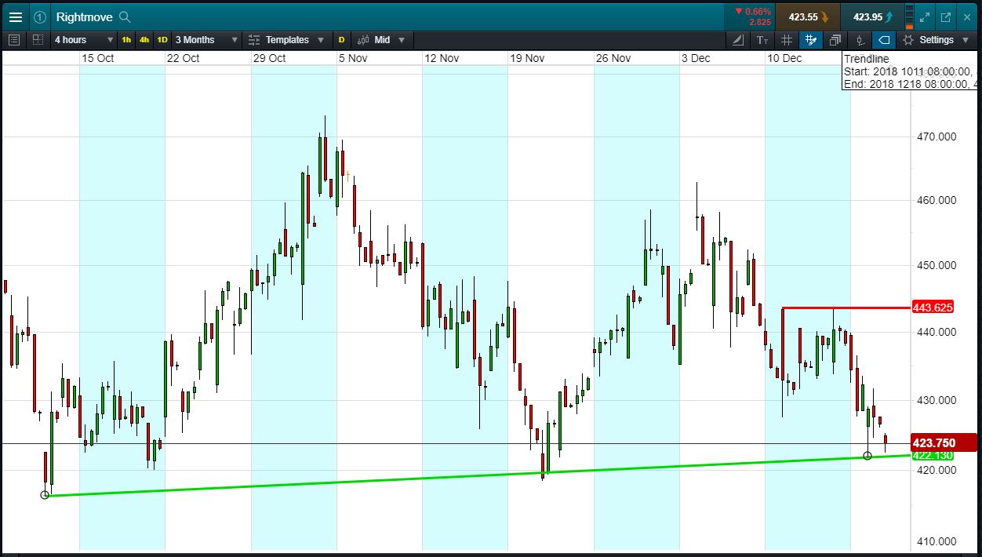
Task: Set interval to 1h
Action: pyautogui.click(x=126, y=40)
